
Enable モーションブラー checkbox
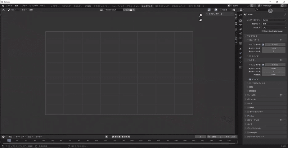pos(248,112)
